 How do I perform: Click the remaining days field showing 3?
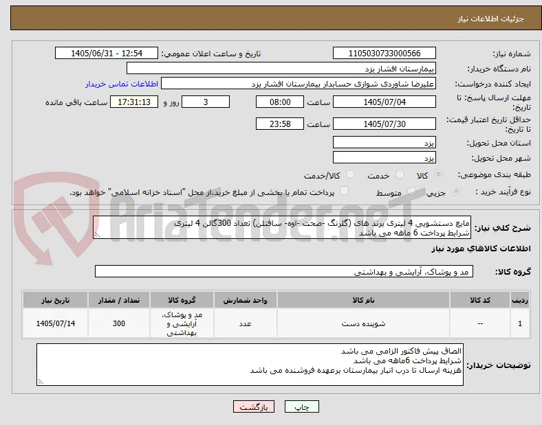206,102
